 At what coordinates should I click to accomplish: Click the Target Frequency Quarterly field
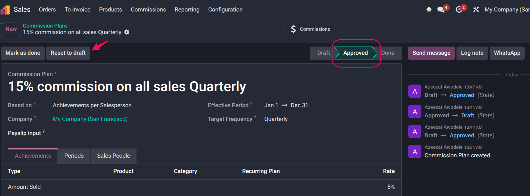point(276,119)
